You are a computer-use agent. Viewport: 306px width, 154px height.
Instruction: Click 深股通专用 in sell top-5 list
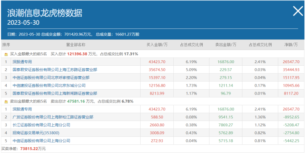[22, 109]
